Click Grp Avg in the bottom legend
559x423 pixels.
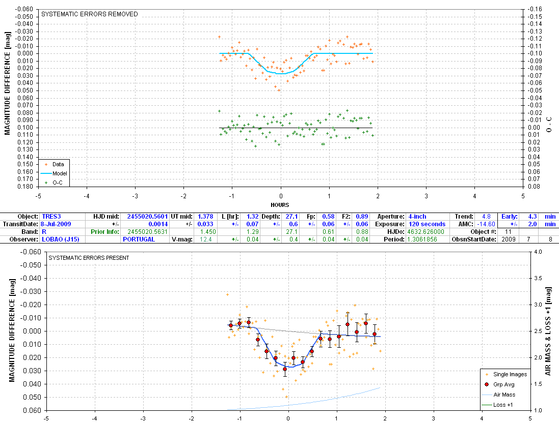point(500,384)
